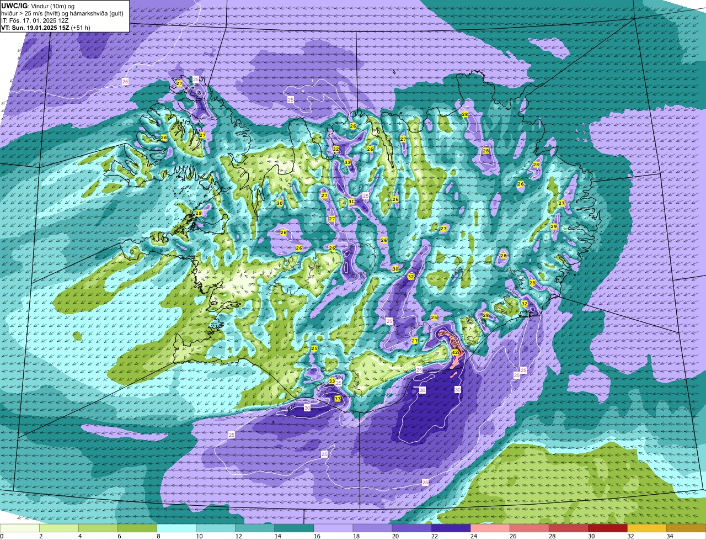Choose the dark indigo 22–24 m/s legend swatch
This screenshot has height=540, width=706.
click(x=451, y=528)
